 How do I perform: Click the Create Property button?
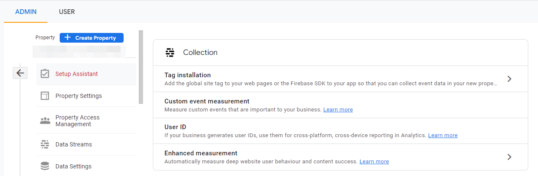91,38
